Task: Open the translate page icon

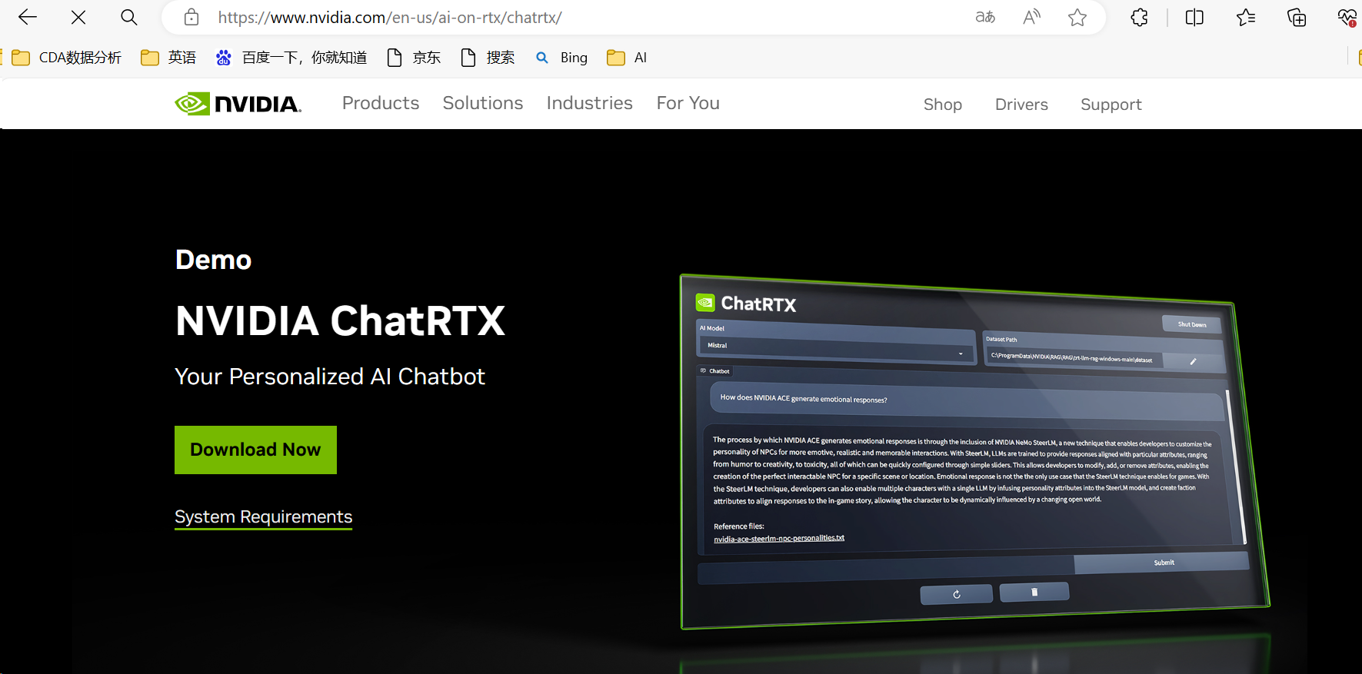Action: click(985, 17)
